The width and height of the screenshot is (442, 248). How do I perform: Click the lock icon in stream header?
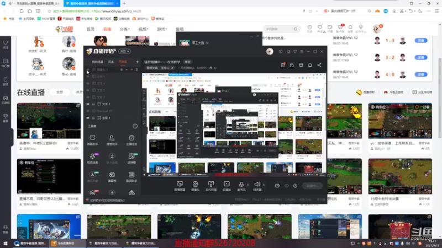[292, 65]
